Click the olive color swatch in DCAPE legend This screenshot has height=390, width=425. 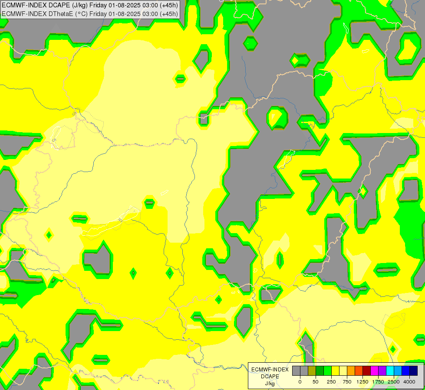point(312,370)
